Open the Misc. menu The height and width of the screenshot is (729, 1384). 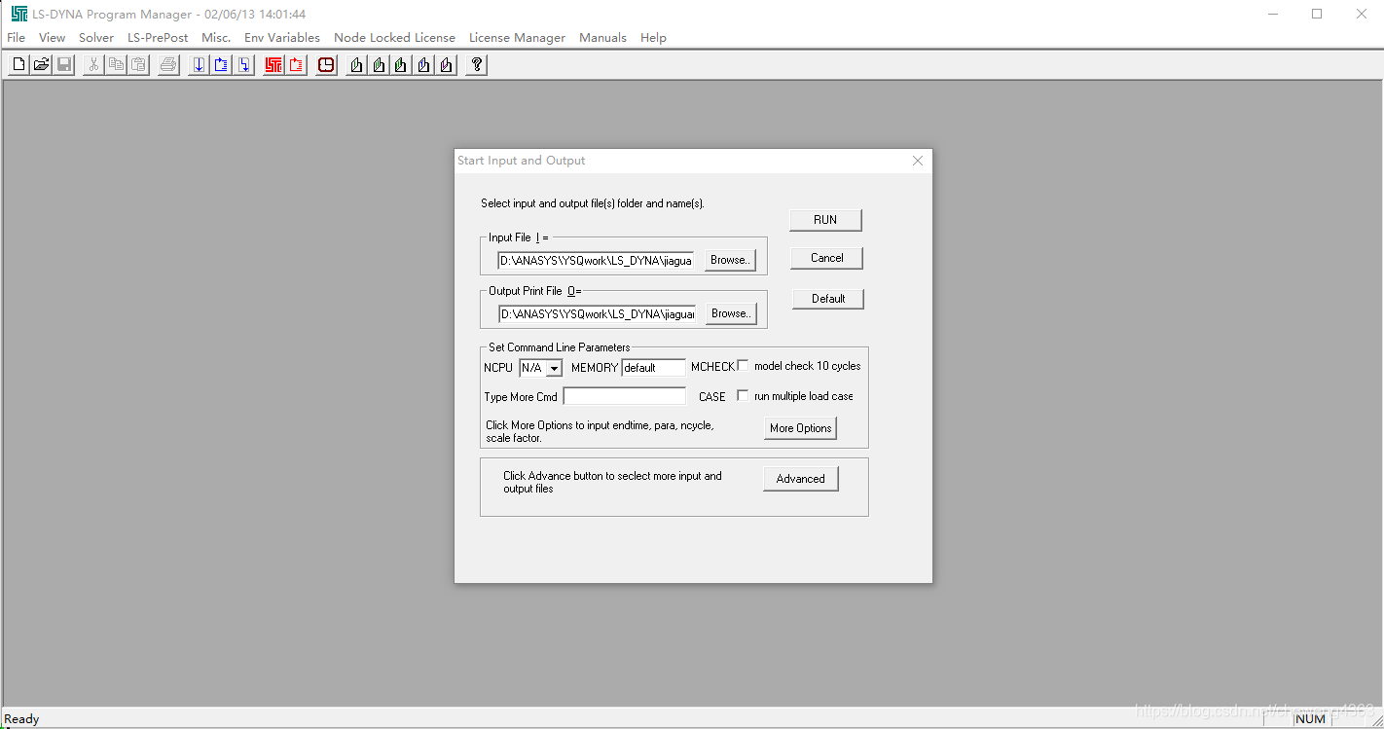tap(216, 37)
